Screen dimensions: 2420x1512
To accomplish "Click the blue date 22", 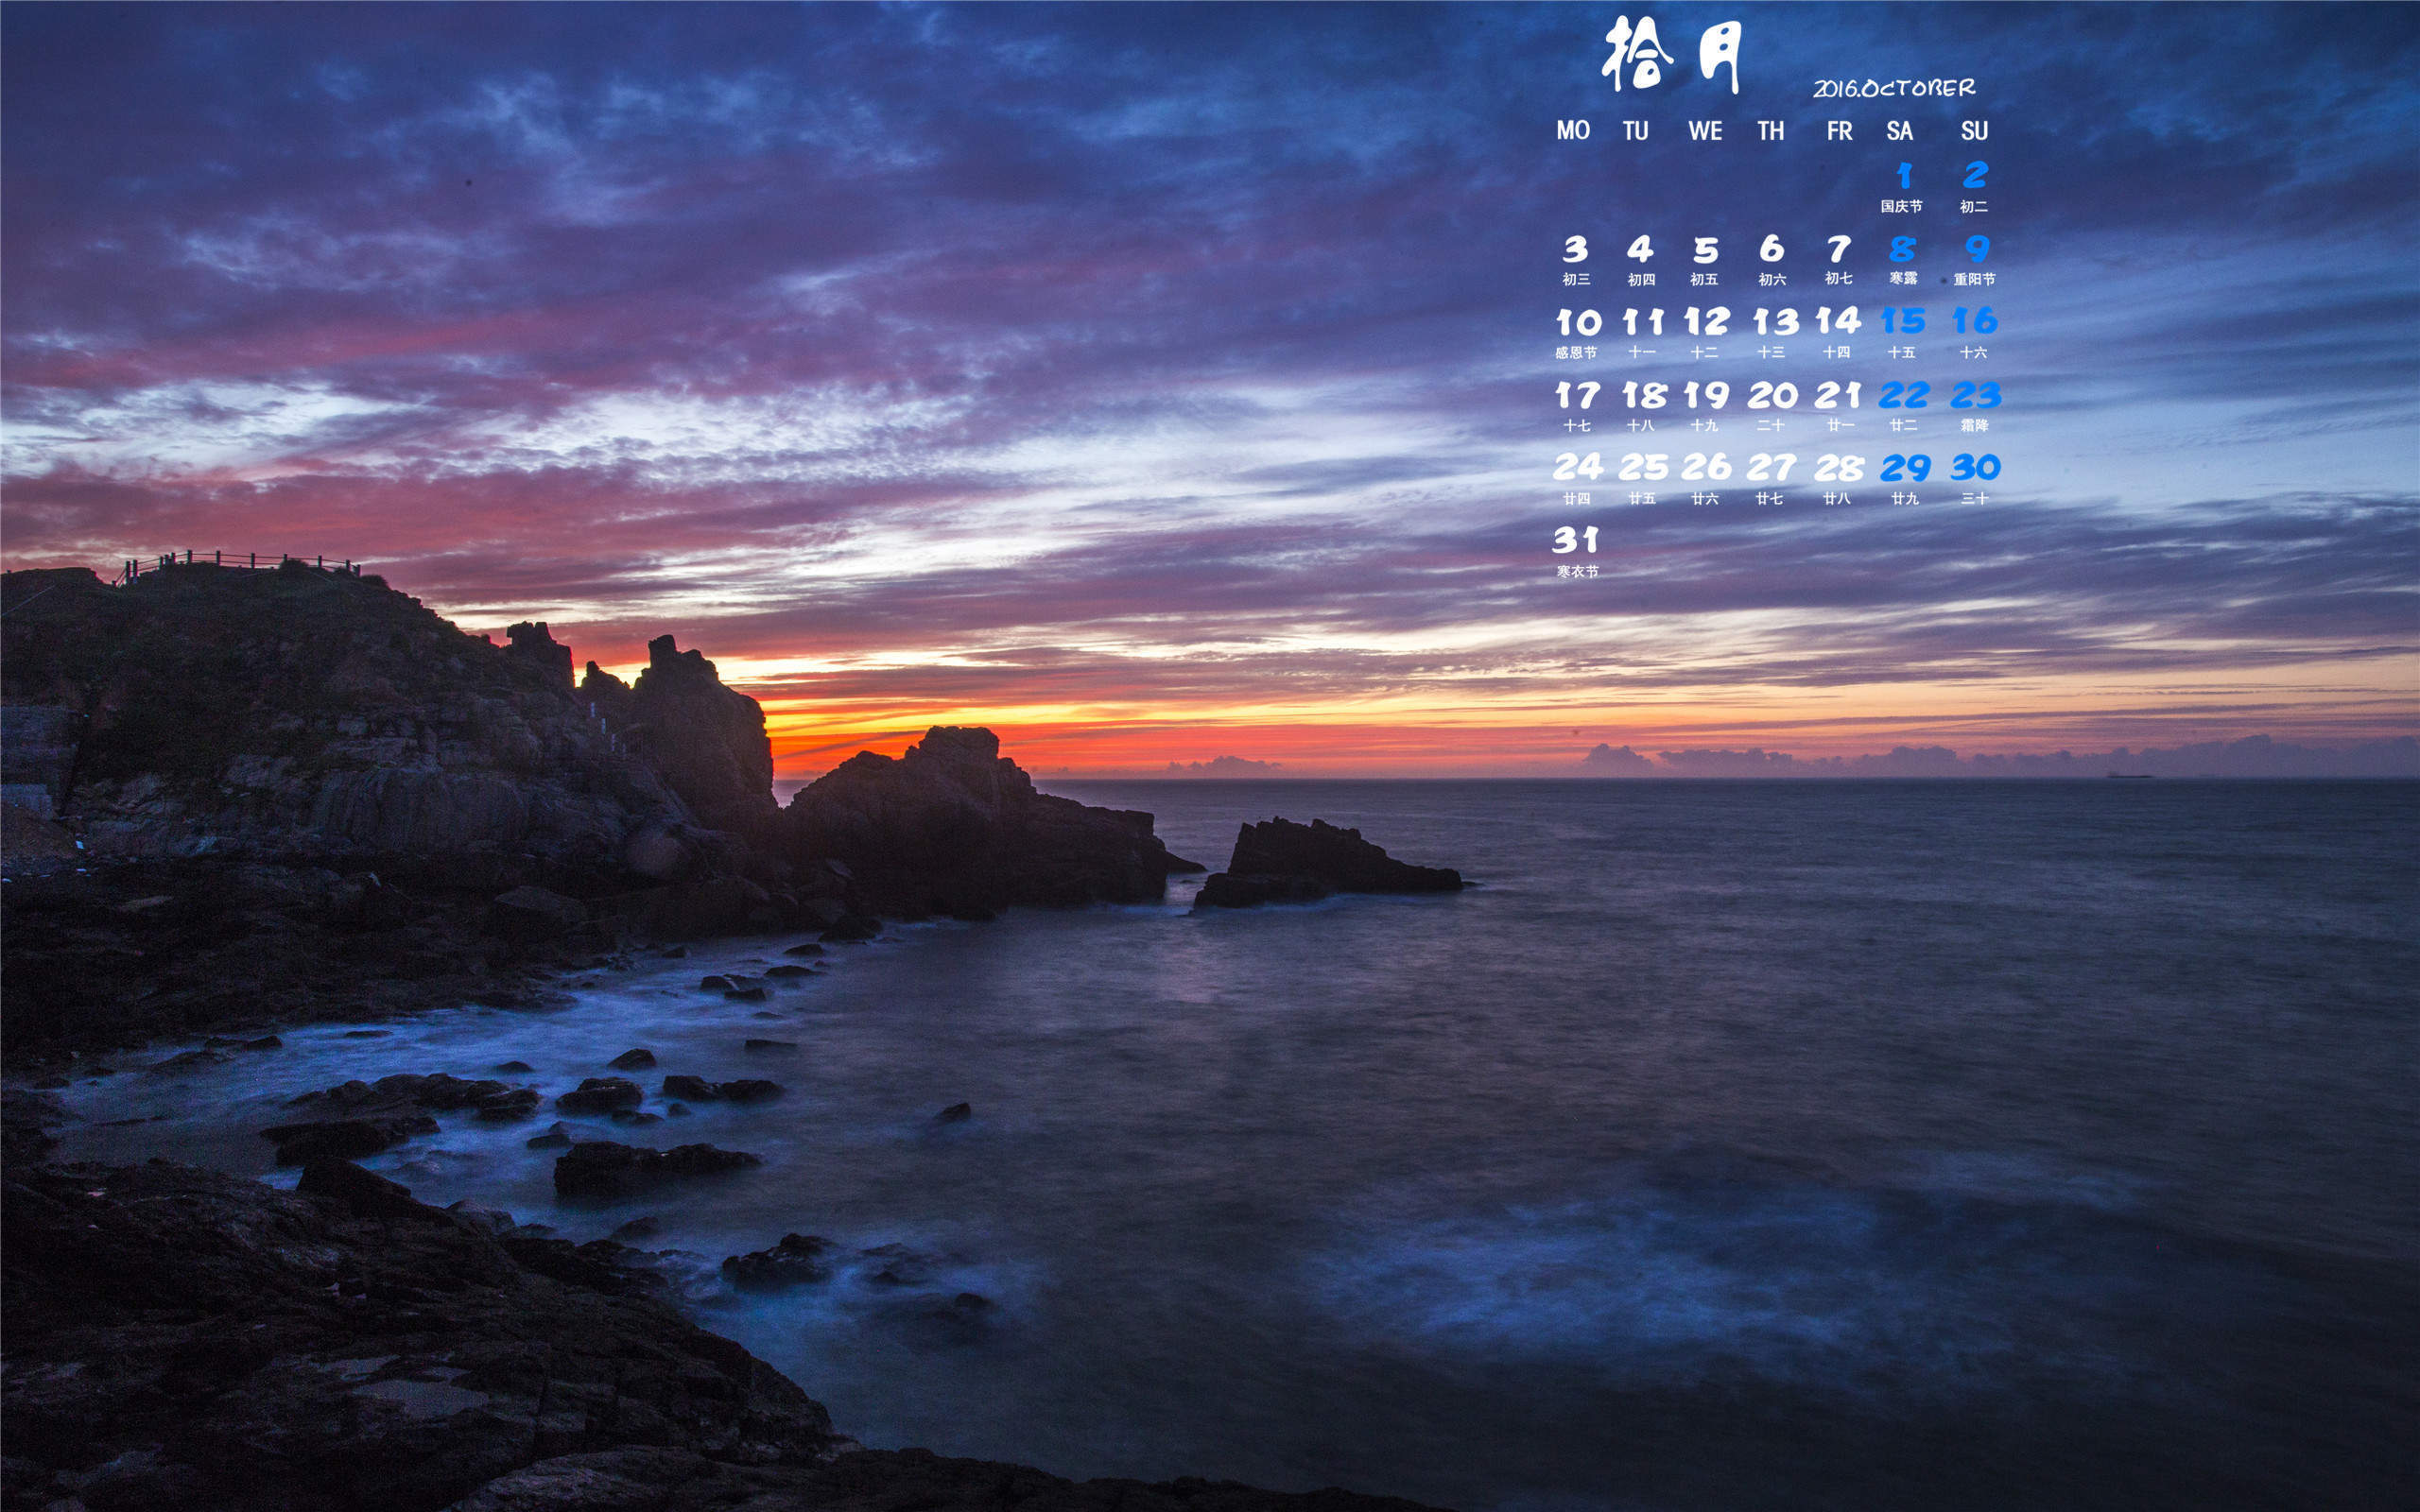I will click(1904, 395).
